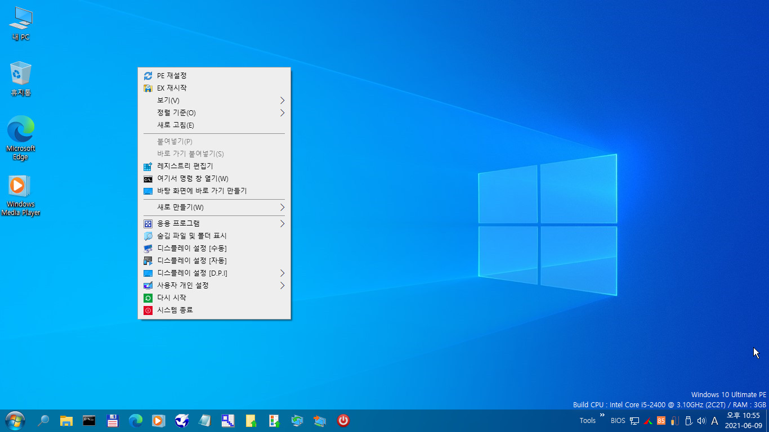The image size is (769, 432).
Task: Select PE 재설정 in the context menu
Action: (214, 75)
